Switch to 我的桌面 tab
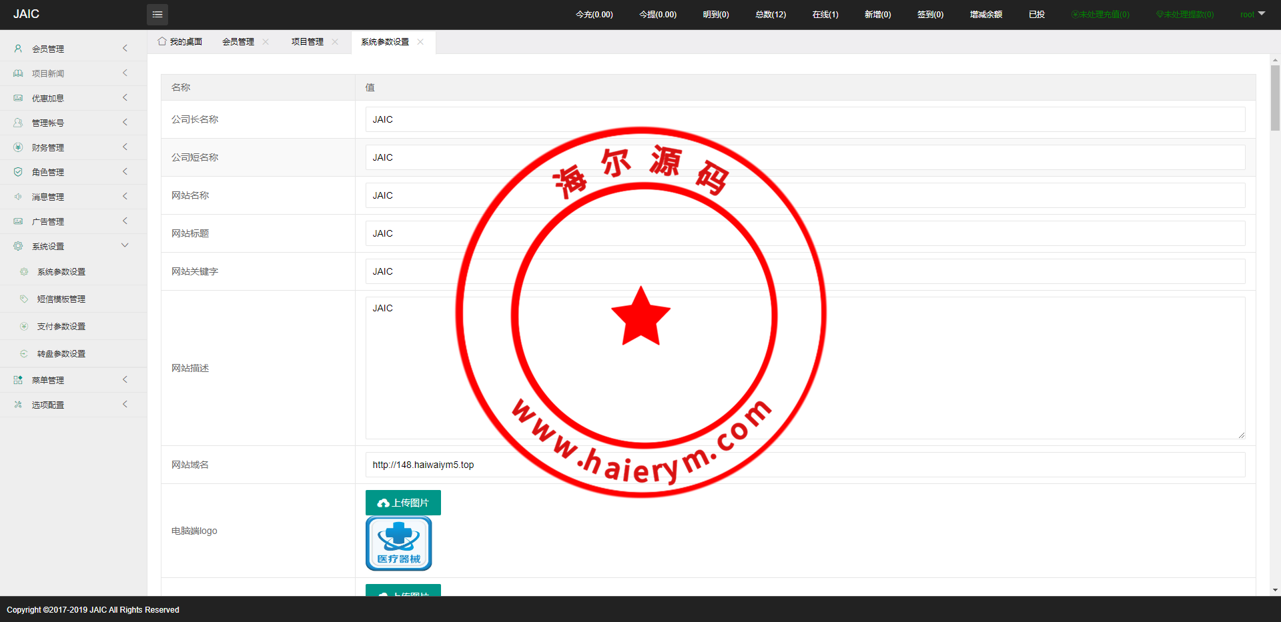This screenshot has height=622, width=1281. 180,41
